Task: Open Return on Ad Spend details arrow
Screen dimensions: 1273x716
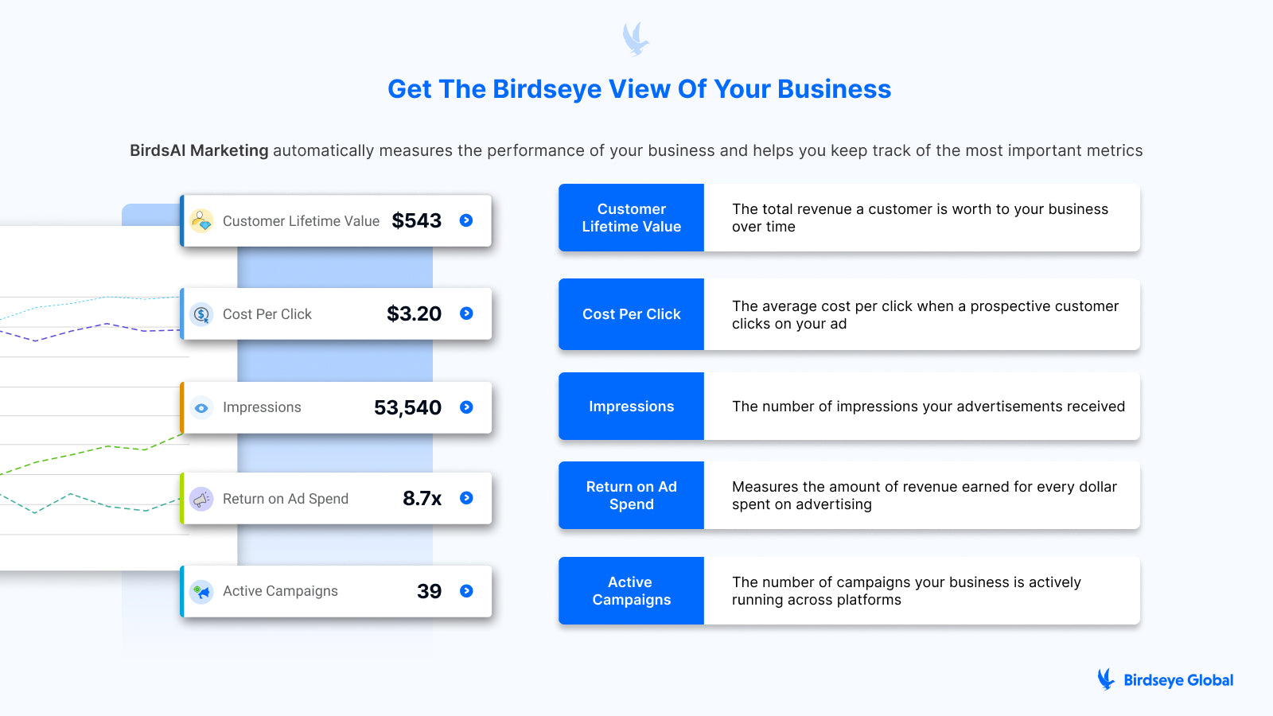Action: pyautogui.click(x=466, y=498)
